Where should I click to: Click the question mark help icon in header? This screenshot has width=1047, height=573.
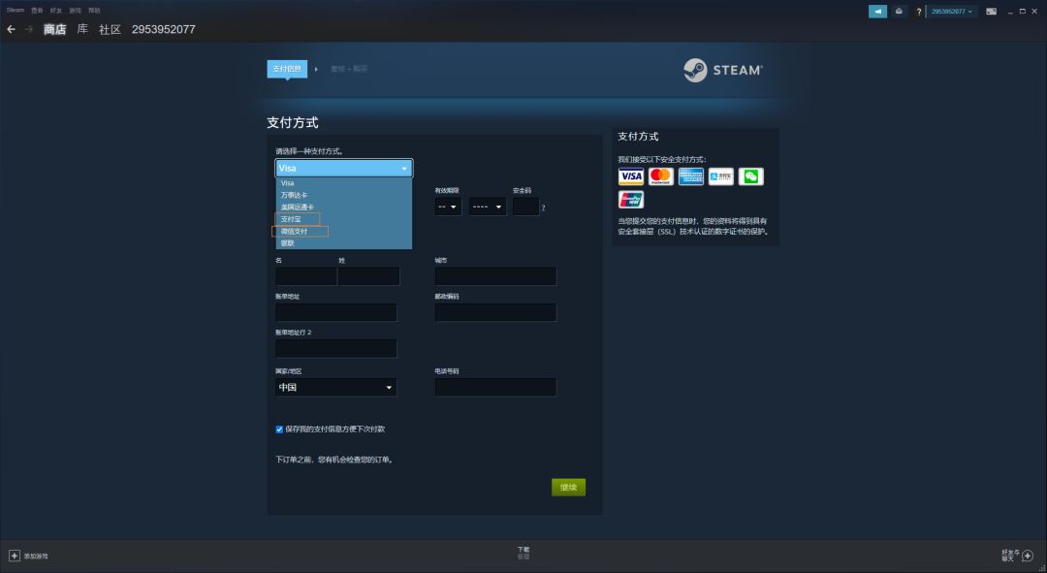pyautogui.click(x=918, y=12)
